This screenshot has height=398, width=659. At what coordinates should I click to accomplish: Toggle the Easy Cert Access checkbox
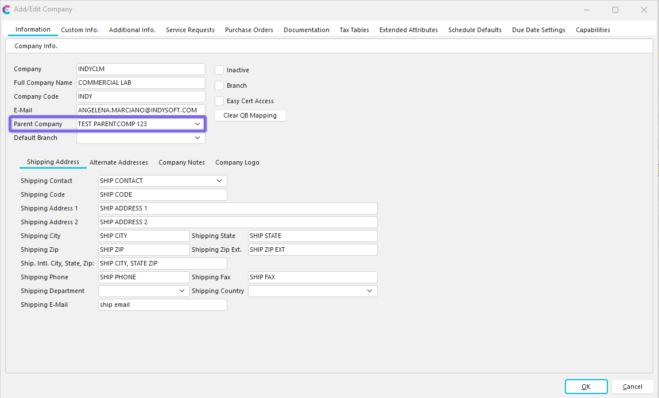[219, 101]
